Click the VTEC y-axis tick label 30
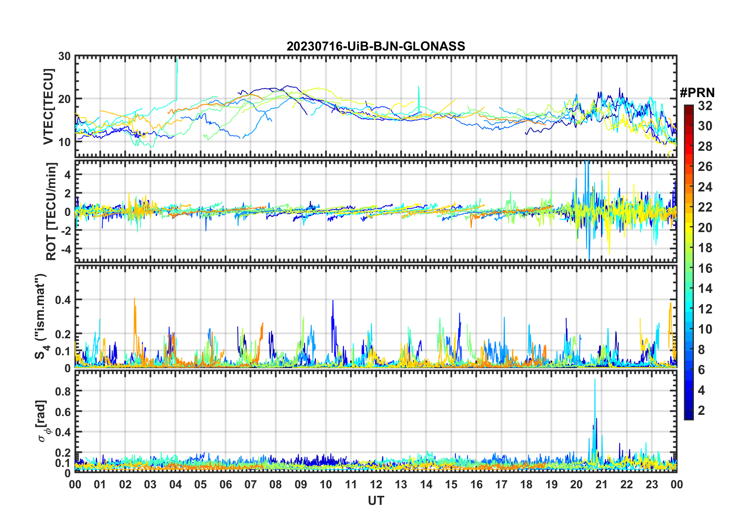 coord(64,56)
